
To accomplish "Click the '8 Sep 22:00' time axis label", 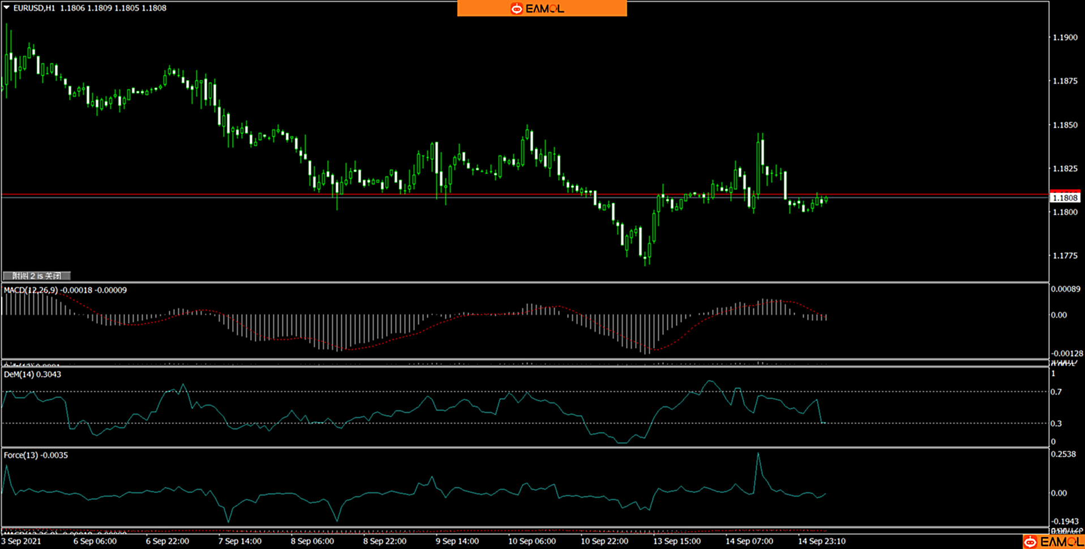I will click(x=385, y=541).
